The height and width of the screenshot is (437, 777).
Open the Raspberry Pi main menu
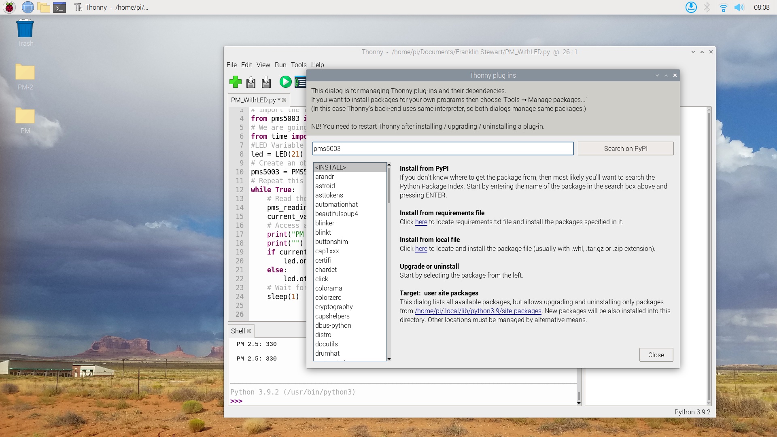9,7
